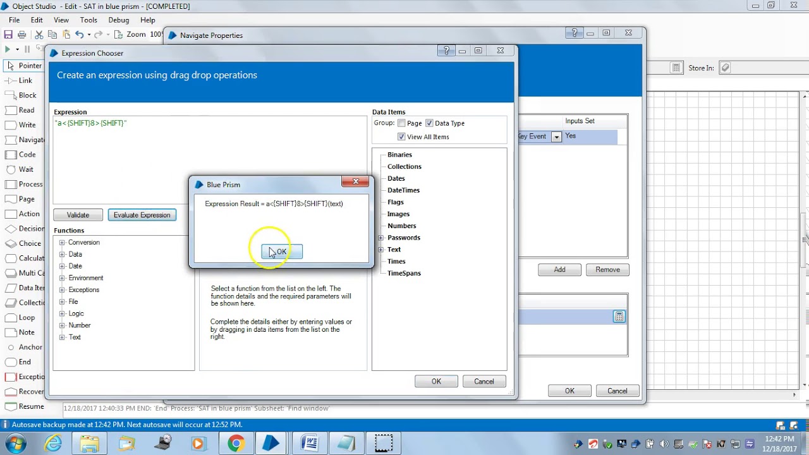
Task: Open the Edit menu
Action: click(x=37, y=20)
